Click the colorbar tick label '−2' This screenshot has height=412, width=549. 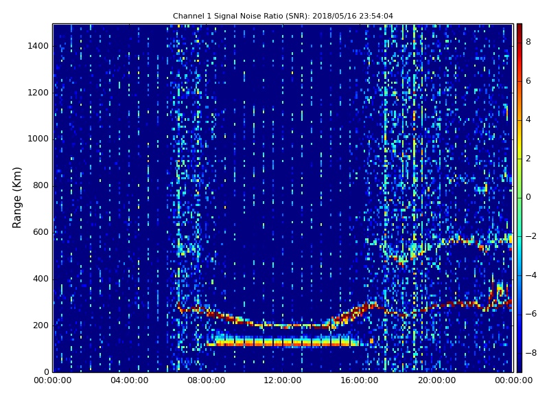point(531,236)
